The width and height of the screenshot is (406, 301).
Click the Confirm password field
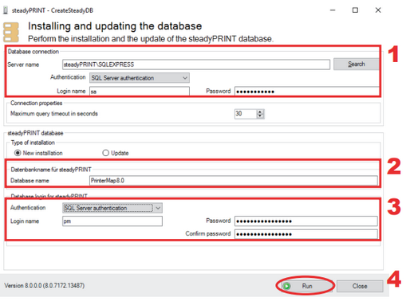pos(306,234)
